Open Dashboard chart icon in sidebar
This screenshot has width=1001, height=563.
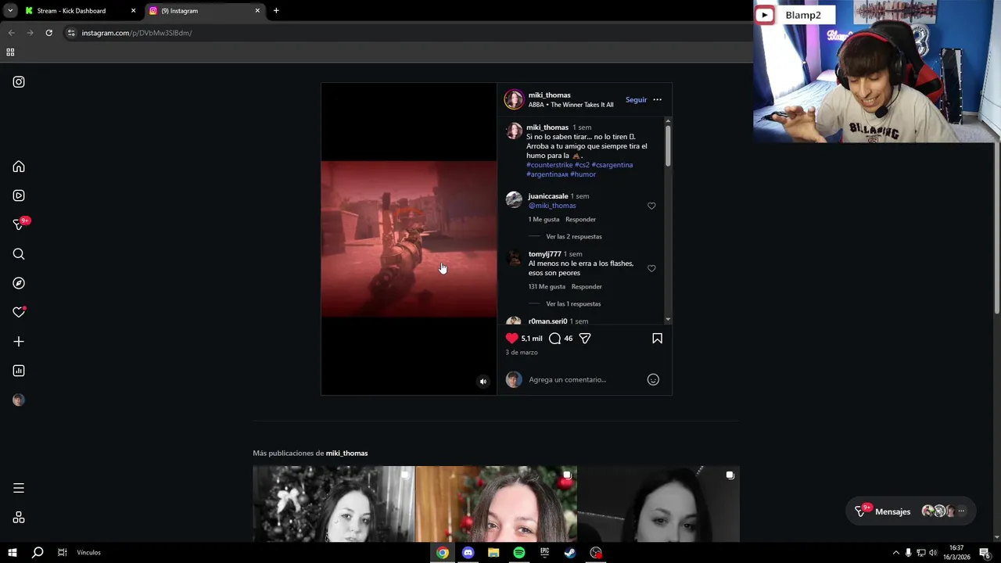(19, 371)
